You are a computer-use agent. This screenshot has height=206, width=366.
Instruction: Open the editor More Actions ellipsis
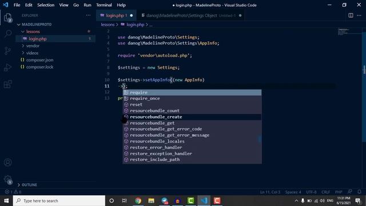point(359,15)
